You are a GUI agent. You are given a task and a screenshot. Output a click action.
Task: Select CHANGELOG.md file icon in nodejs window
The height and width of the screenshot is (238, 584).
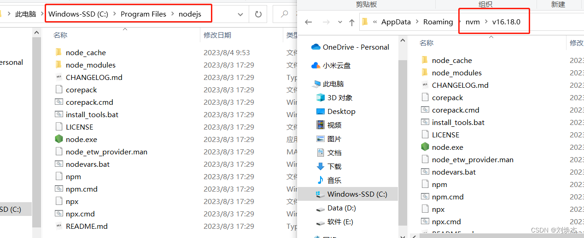point(58,77)
